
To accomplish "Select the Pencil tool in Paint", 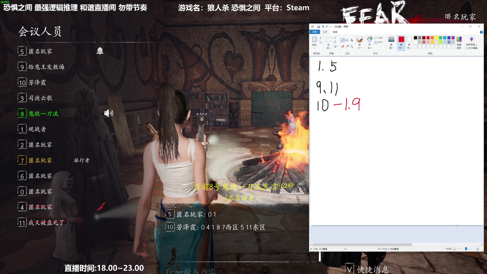I will point(343,40).
